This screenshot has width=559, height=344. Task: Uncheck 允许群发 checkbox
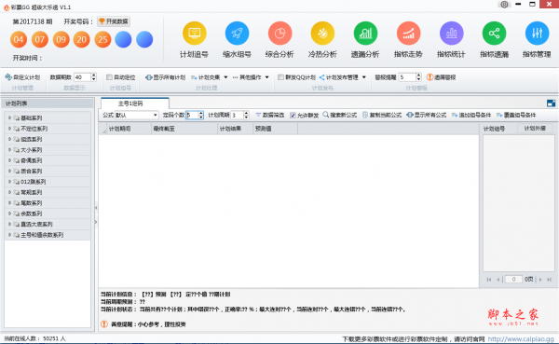click(293, 115)
